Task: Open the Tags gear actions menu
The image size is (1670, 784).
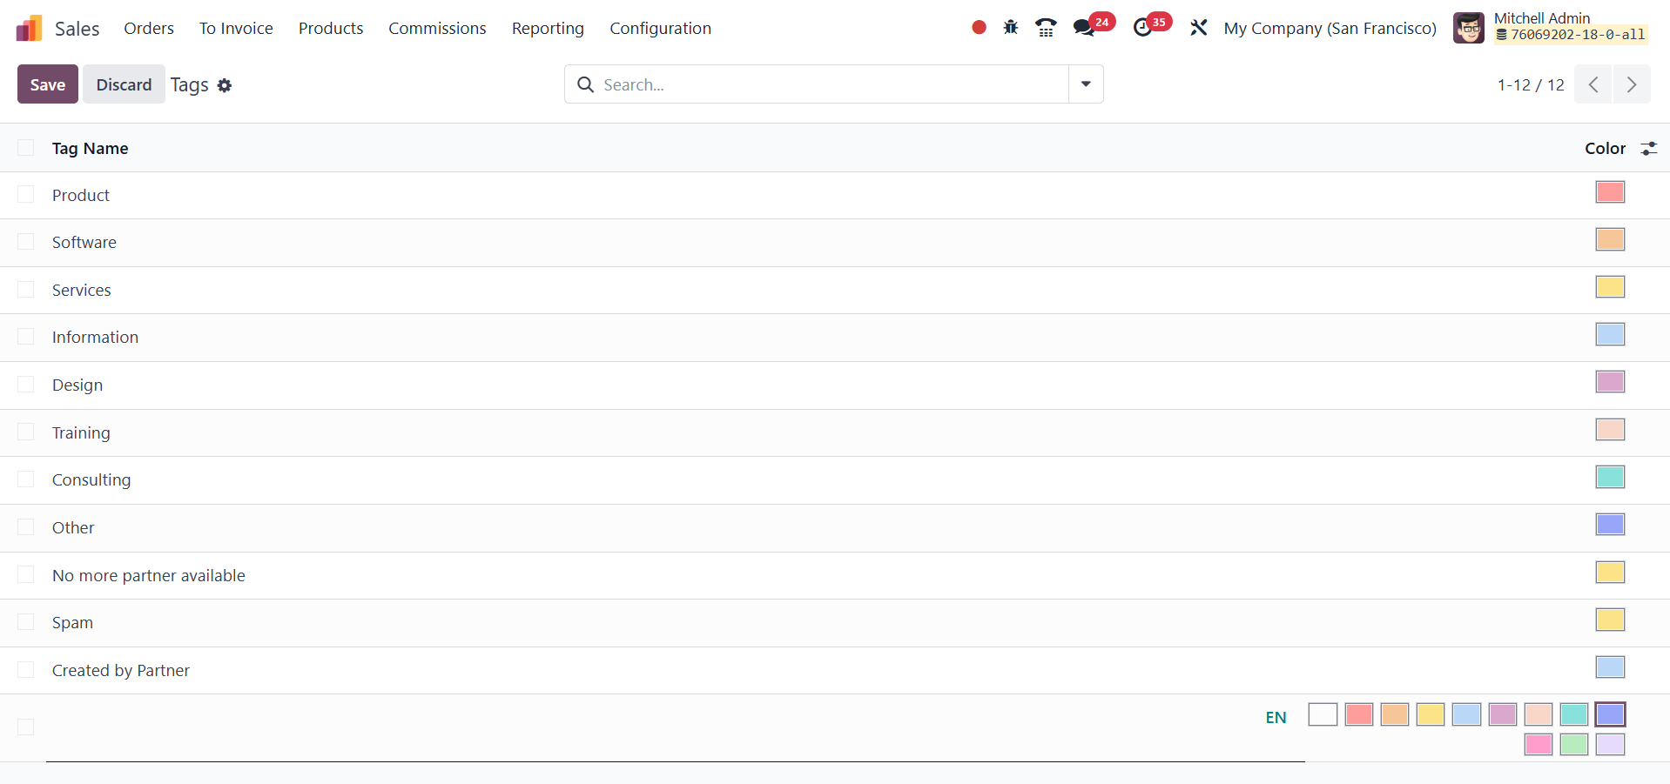Action: (x=225, y=85)
